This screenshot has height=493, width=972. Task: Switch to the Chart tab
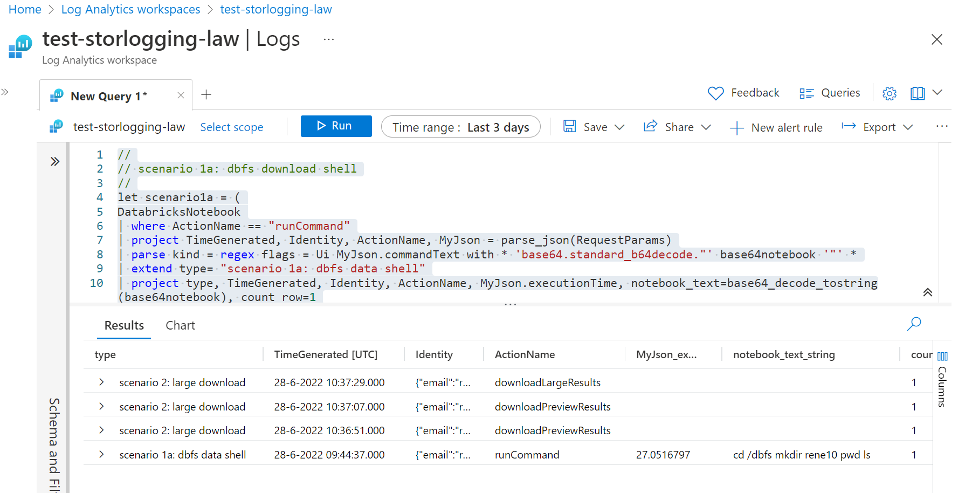tap(180, 325)
